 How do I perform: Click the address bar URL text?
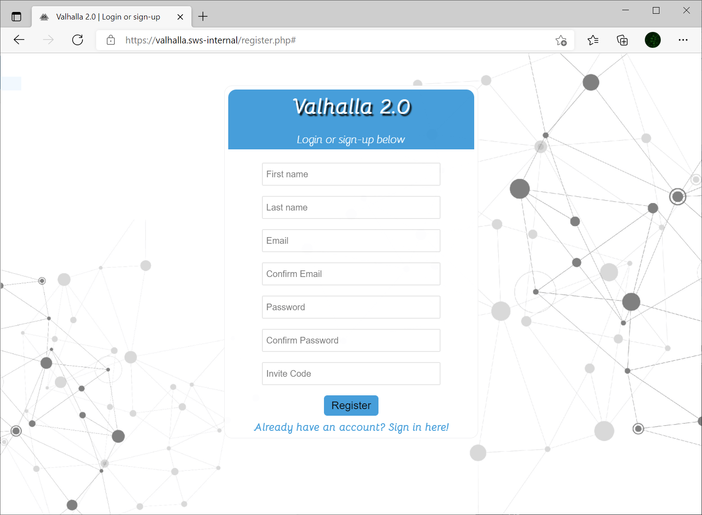coord(211,40)
